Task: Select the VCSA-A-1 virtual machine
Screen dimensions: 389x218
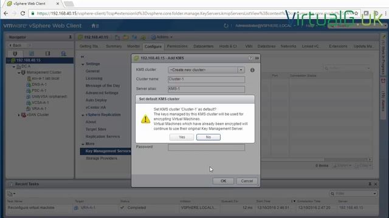Action: point(40,102)
